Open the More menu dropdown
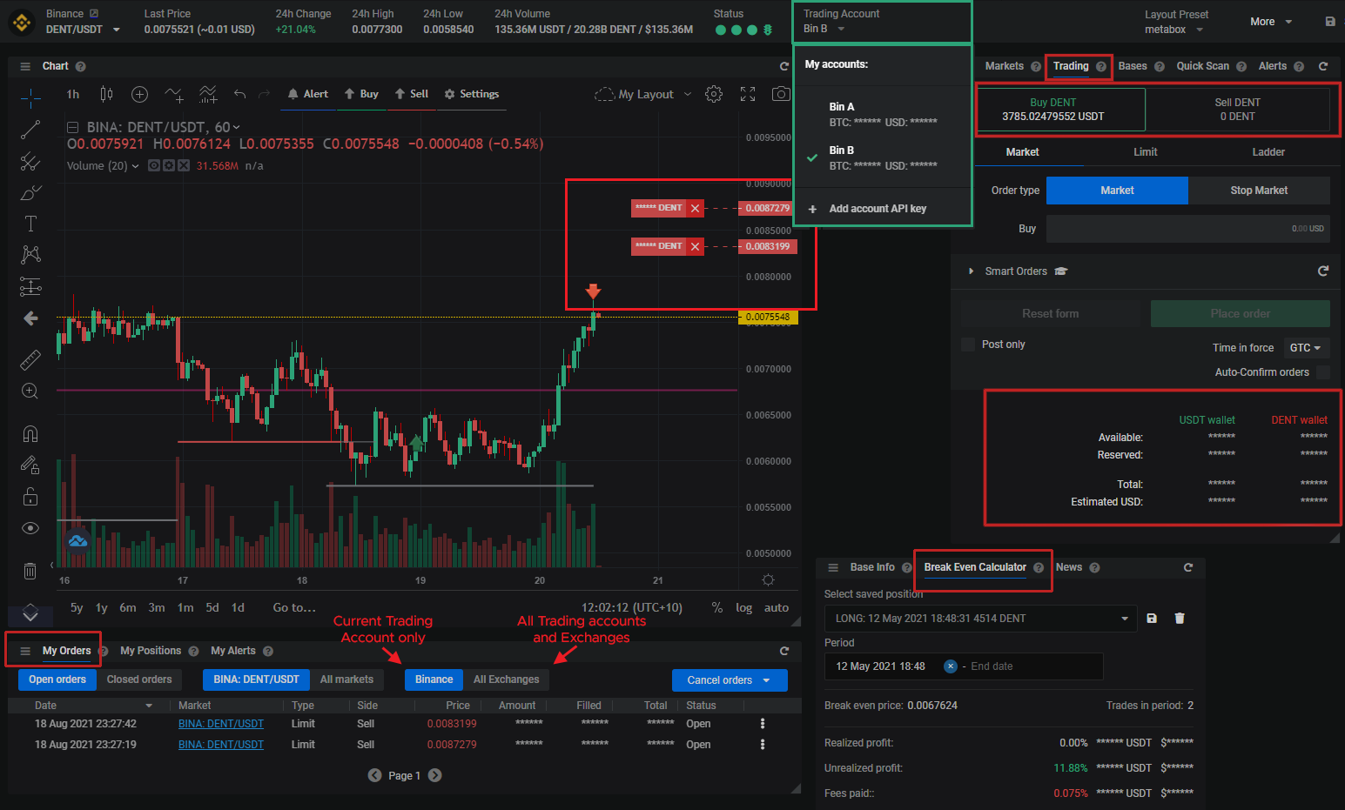Screen dimensions: 1345x810 pos(1271,22)
